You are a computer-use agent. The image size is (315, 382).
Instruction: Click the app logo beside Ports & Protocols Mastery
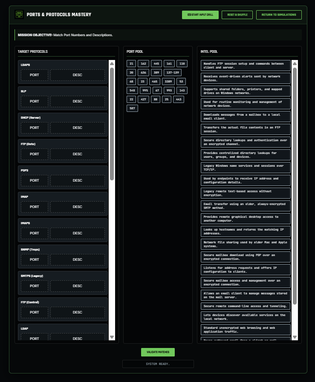(x=19, y=14)
